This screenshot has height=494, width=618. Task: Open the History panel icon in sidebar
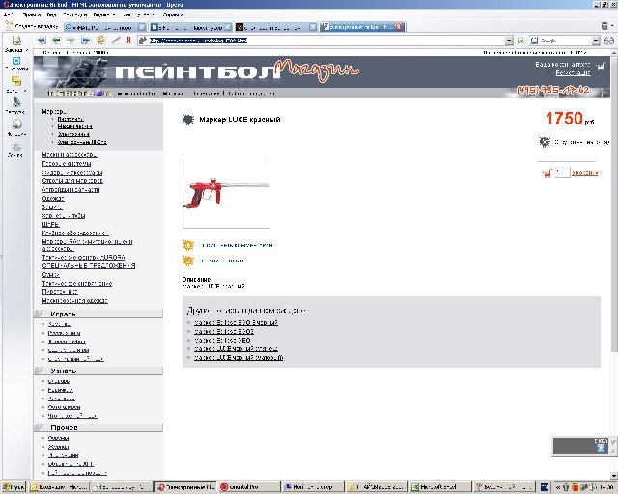(16, 124)
